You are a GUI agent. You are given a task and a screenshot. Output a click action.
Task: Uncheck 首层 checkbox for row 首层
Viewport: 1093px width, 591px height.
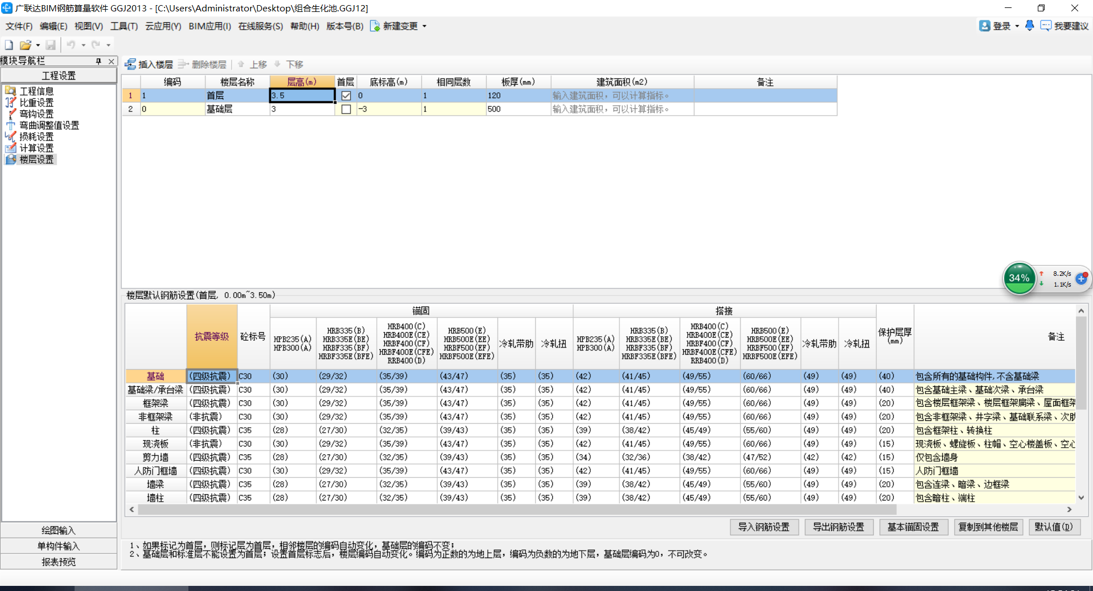coord(346,96)
